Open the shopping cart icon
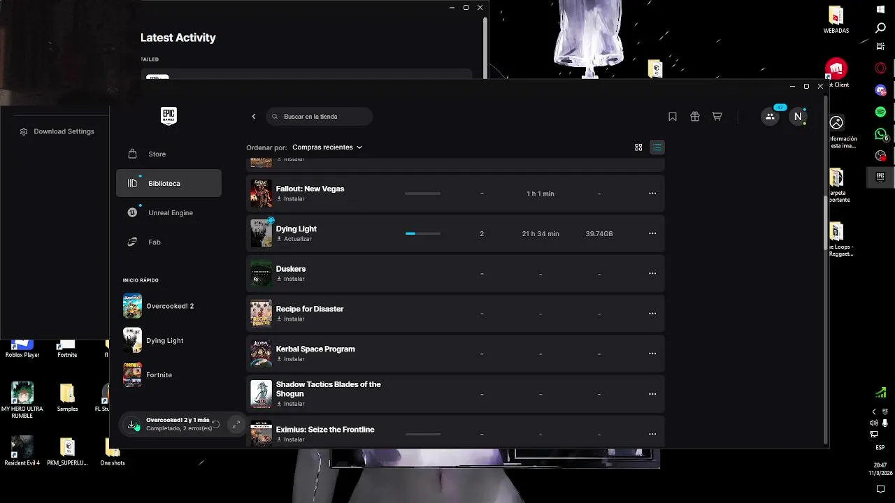 [717, 117]
